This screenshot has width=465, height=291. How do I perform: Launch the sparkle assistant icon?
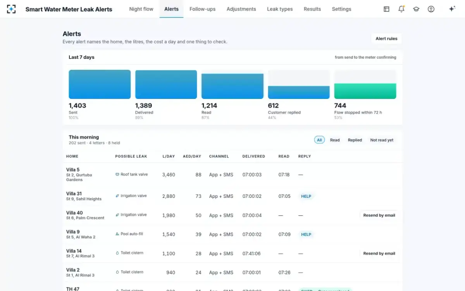click(452, 9)
